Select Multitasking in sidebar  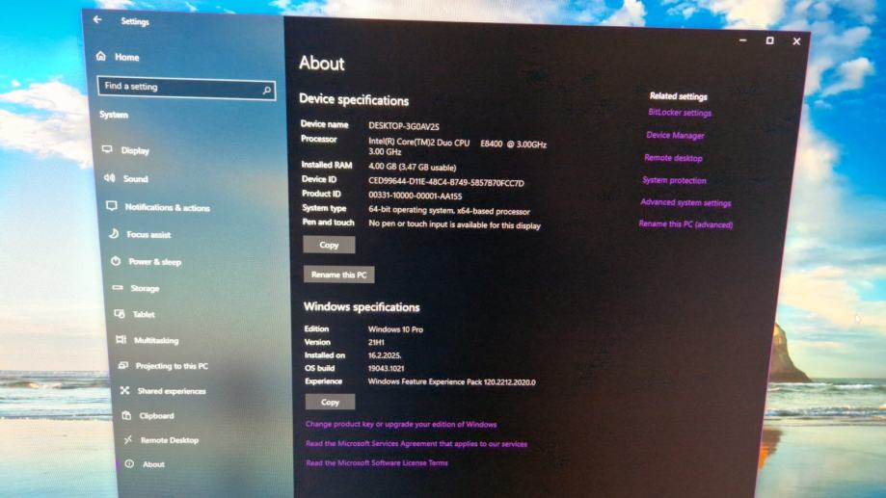pos(156,340)
